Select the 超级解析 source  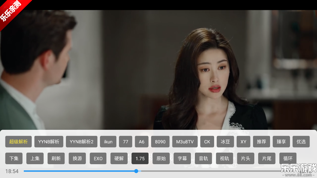click(18, 142)
